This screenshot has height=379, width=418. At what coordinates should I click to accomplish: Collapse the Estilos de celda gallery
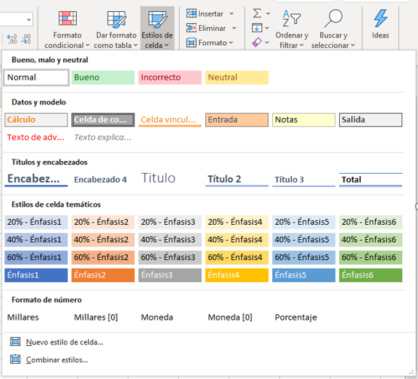click(157, 28)
